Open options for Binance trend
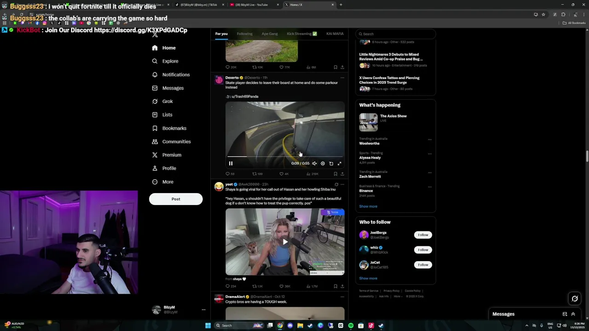589x331 pixels. [x=430, y=187]
